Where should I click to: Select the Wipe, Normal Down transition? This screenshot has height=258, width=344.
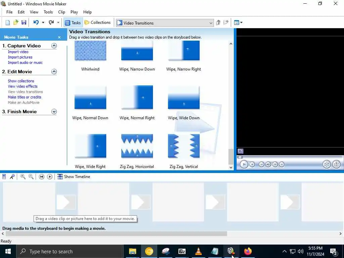coord(90,97)
